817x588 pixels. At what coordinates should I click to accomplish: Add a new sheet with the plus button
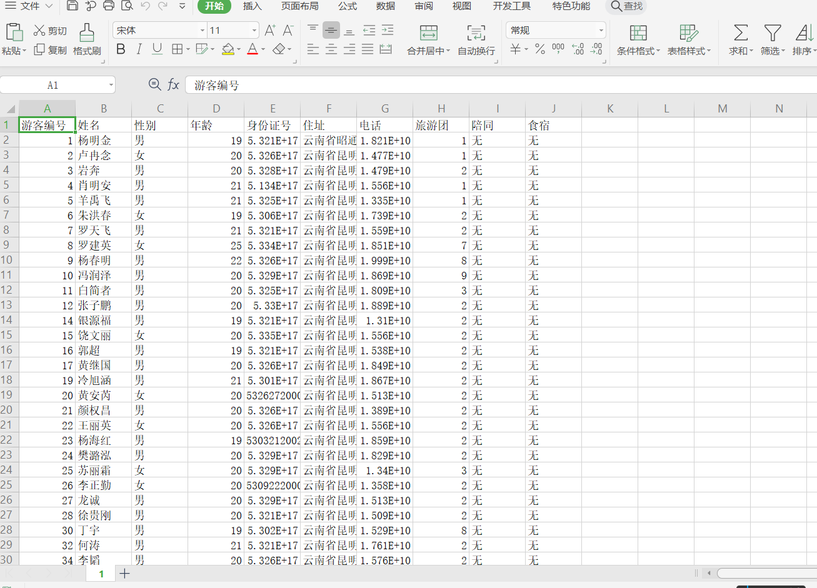[x=124, y=573]
